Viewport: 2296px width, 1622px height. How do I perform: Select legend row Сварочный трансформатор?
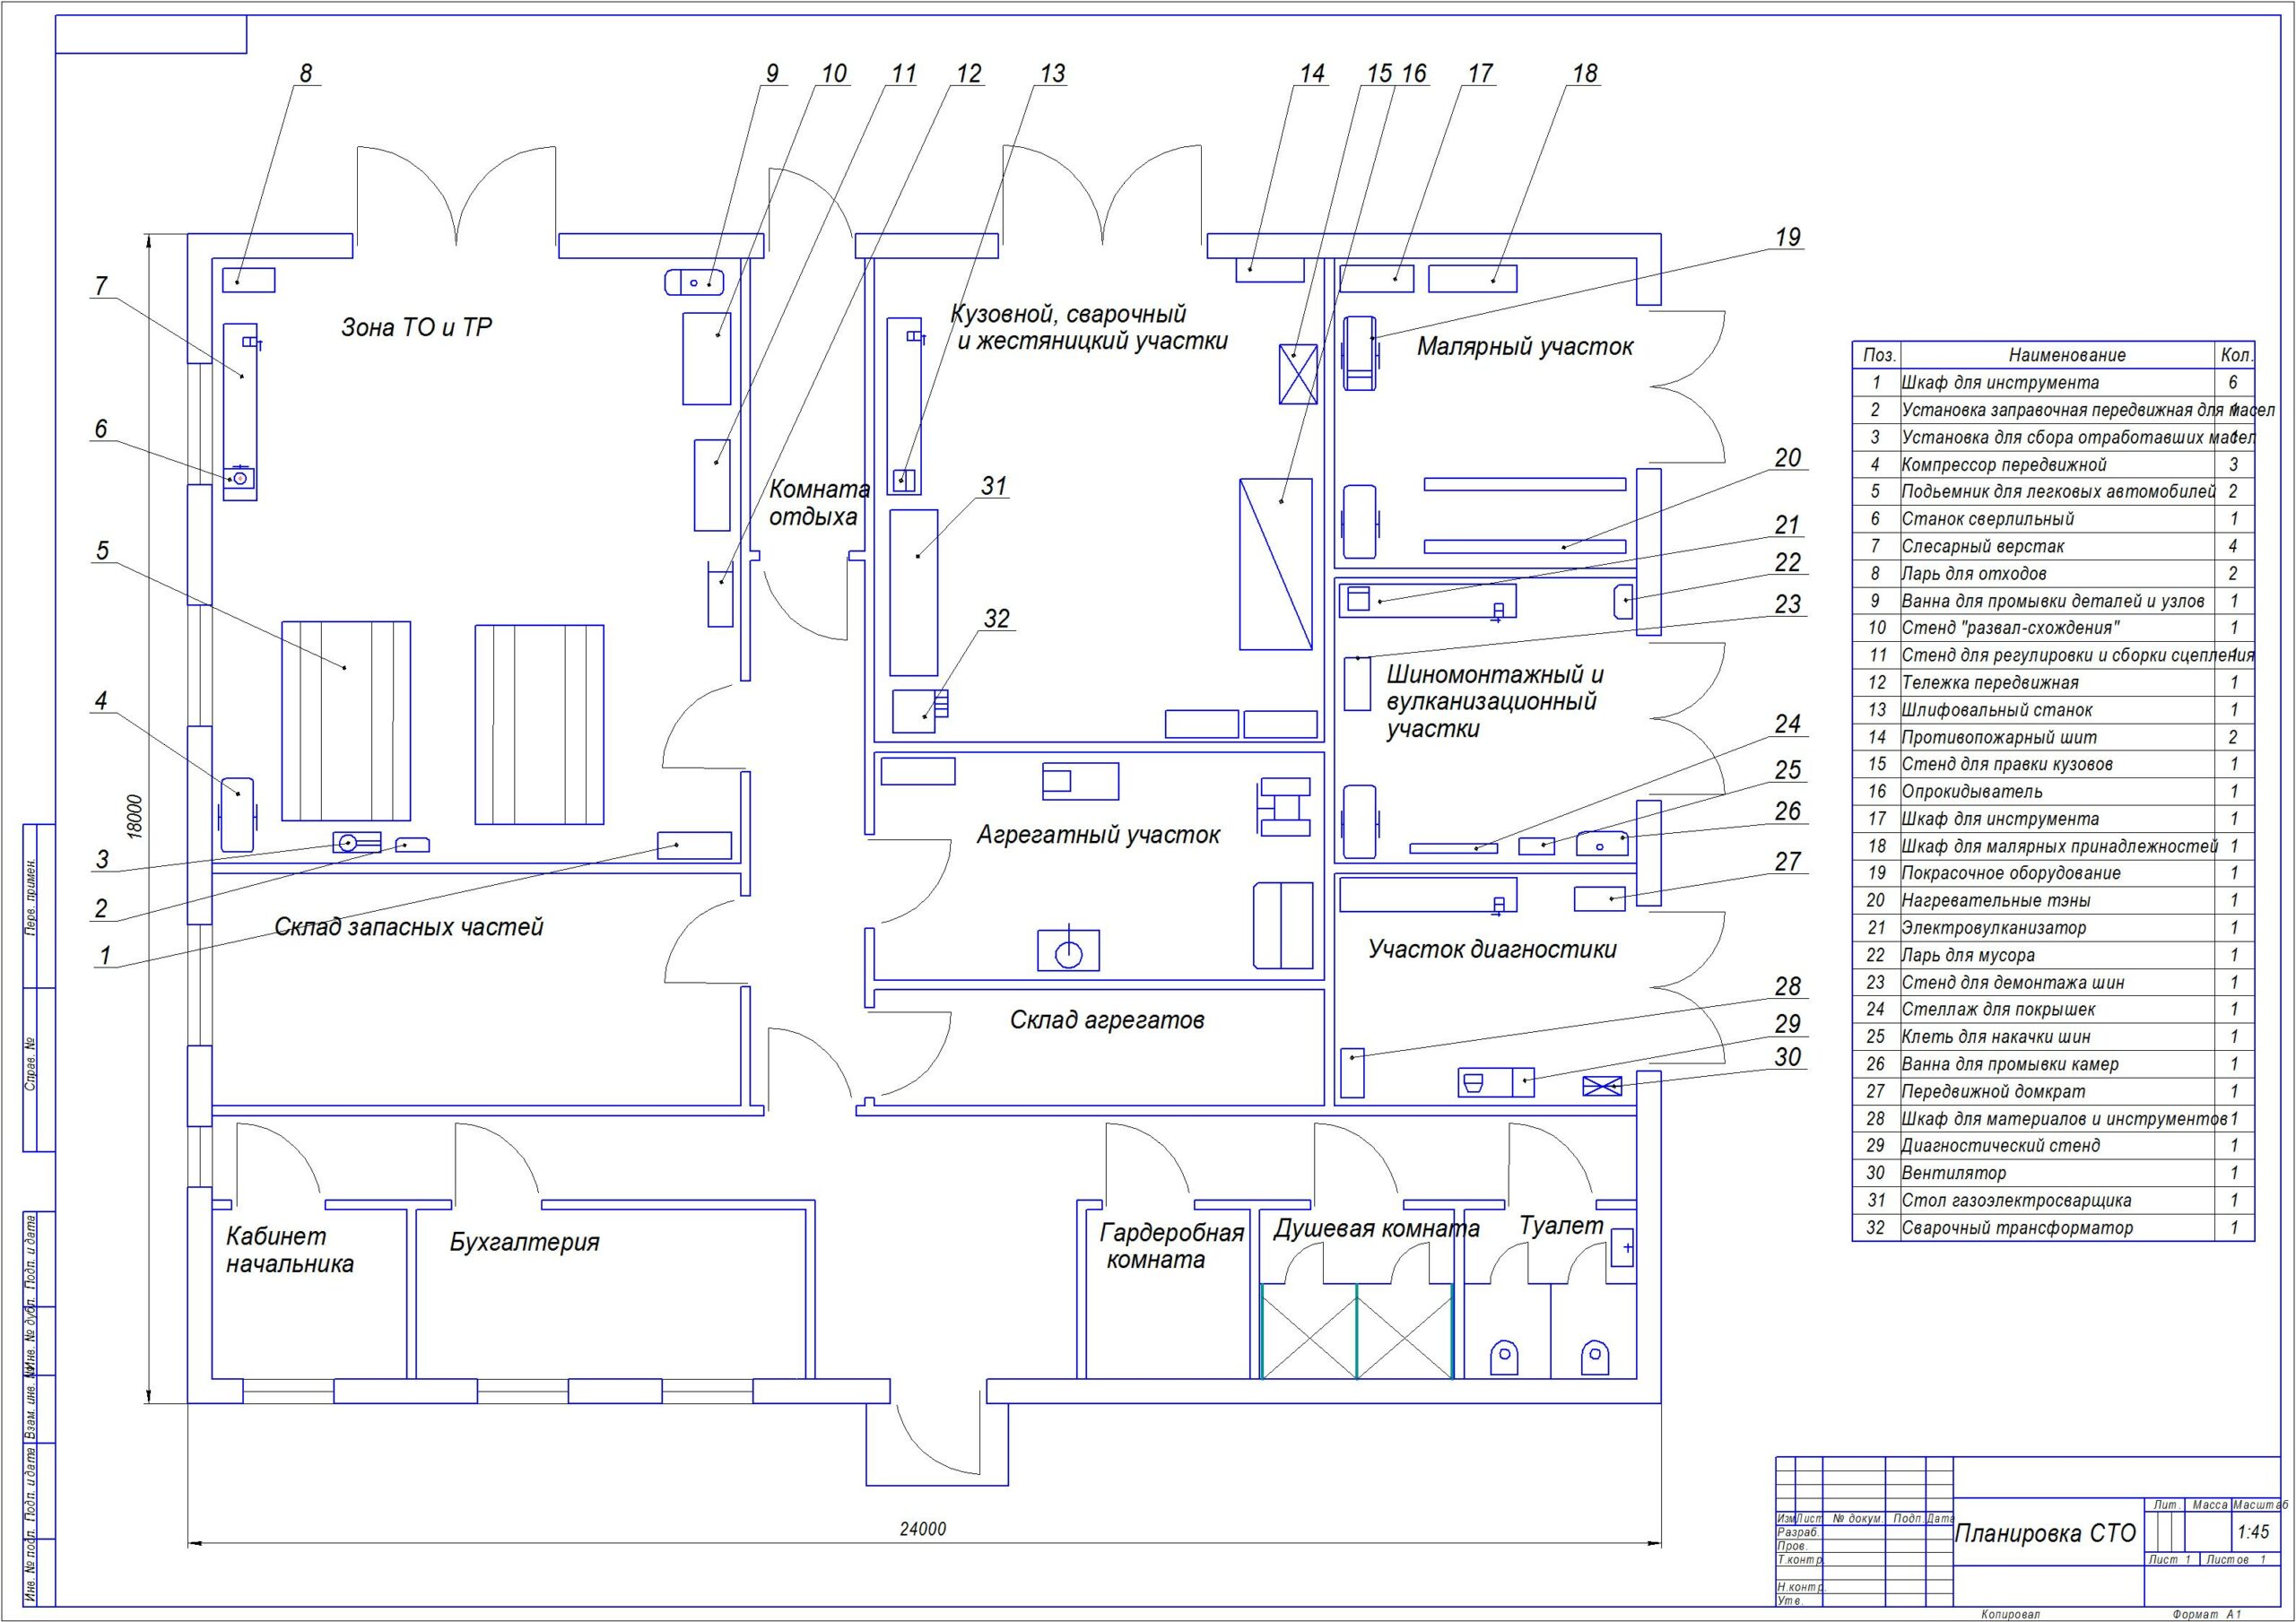pos(2016,1228)
